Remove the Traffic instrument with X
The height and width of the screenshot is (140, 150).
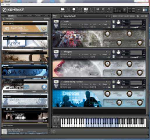pyautogui.click(x=144, y=20)
